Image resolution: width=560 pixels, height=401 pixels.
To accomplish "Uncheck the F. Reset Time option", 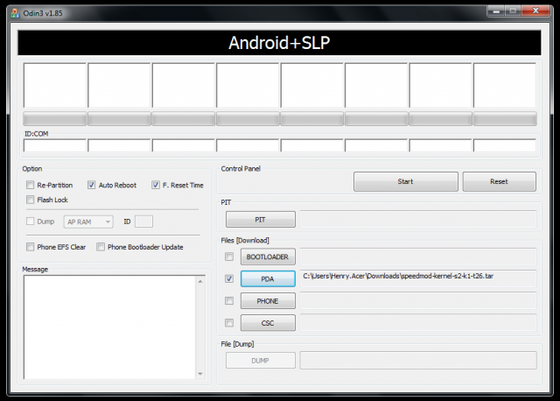I will tap(156, 185).
